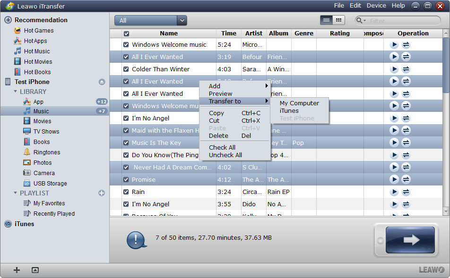Switch to grid view
The height and width of the screenshot is (278, 450).
338,20
